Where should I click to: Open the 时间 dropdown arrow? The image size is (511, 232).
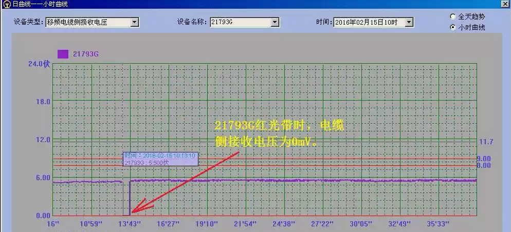coord(409,23)
